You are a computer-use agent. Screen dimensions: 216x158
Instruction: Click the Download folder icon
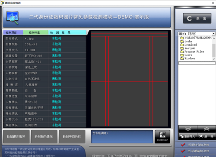pos(182,45)
